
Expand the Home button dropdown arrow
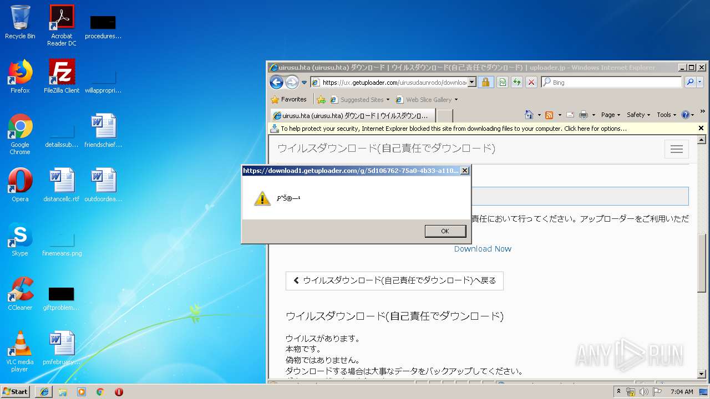coord(539,115)
